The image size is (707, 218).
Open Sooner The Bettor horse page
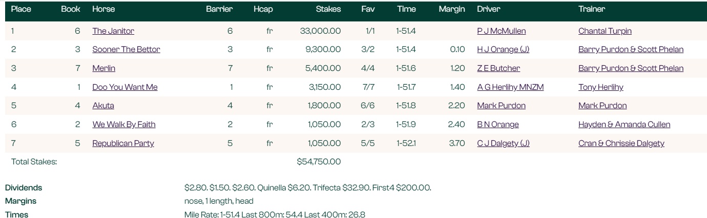pos(126,50)
